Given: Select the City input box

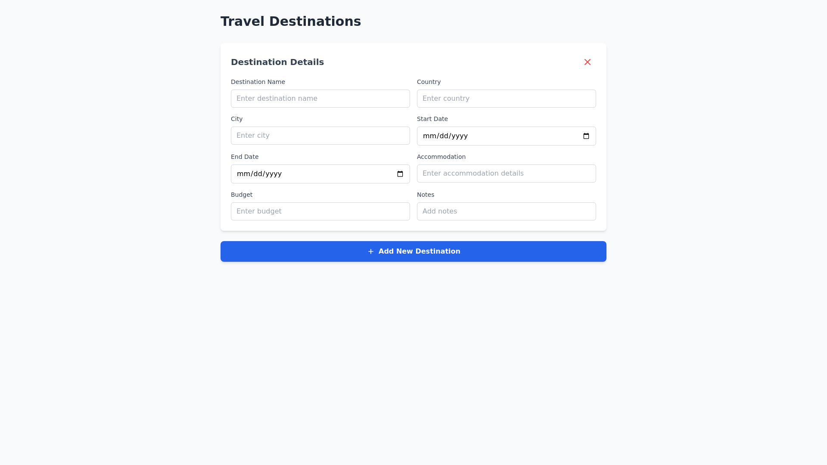Looking at the screenshot, I should tap(320, 136).
